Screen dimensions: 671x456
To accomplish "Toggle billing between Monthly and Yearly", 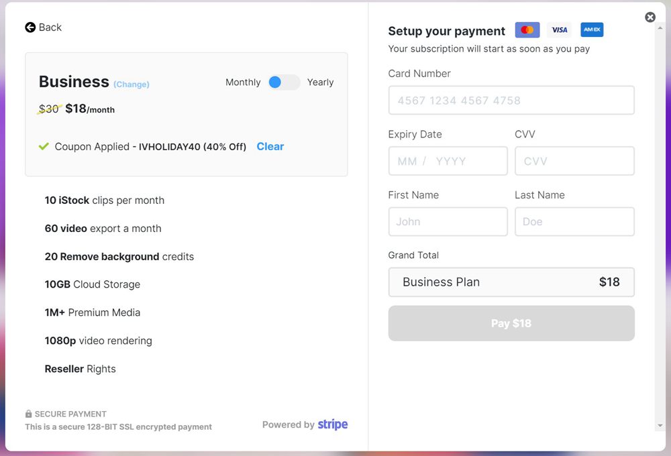I will [x=283, y=82].
